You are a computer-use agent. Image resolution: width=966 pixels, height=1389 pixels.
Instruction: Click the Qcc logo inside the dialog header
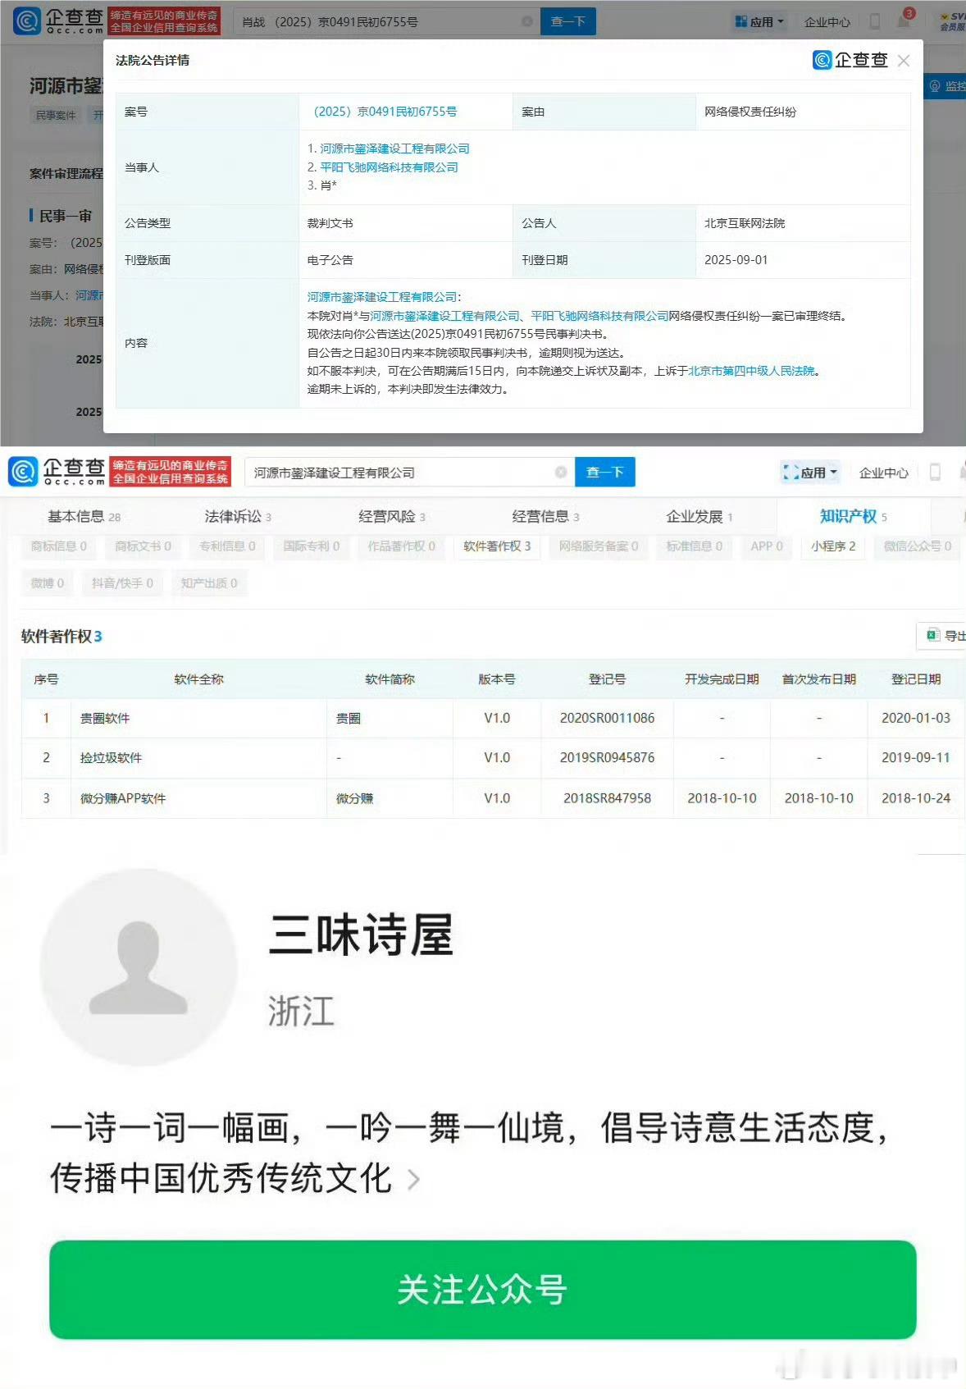point(850,60)
